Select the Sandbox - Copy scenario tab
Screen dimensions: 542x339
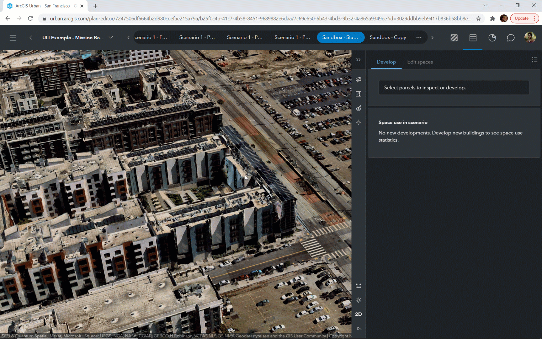[388, 37]
